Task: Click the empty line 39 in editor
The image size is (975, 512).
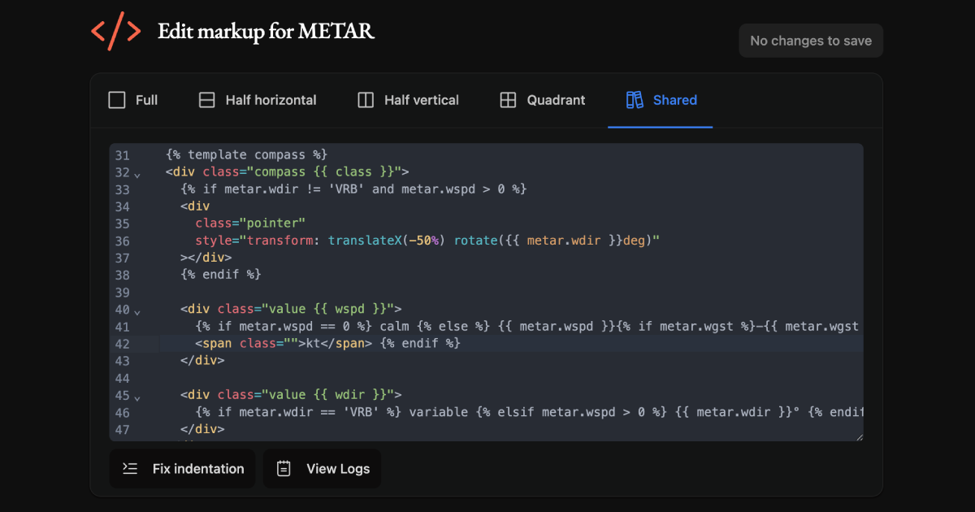Action: click(x=510, y=292)
